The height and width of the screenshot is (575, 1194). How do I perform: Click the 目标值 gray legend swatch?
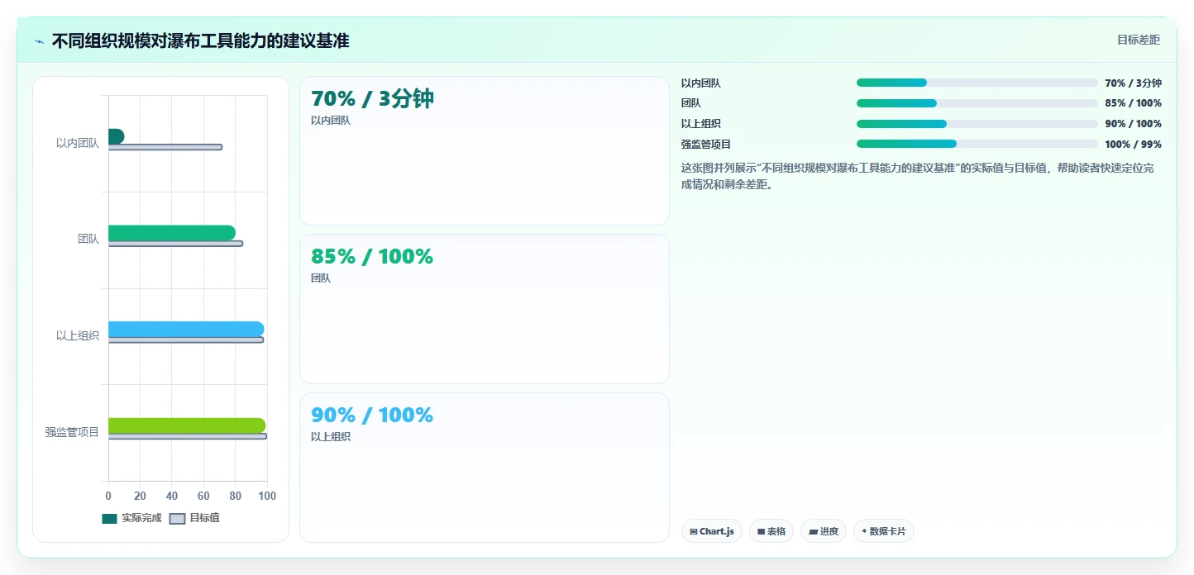coord(177,519)
